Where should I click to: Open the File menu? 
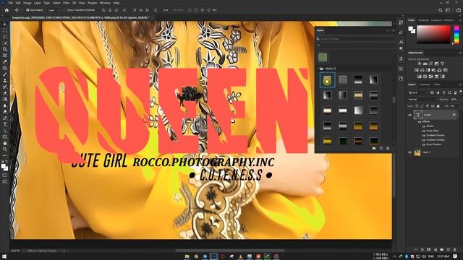[10, 3]
